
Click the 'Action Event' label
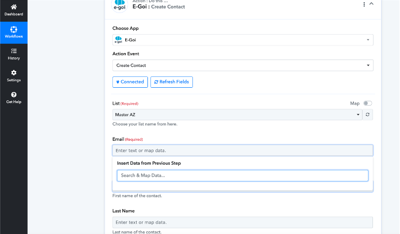click(x=126, y=54)
